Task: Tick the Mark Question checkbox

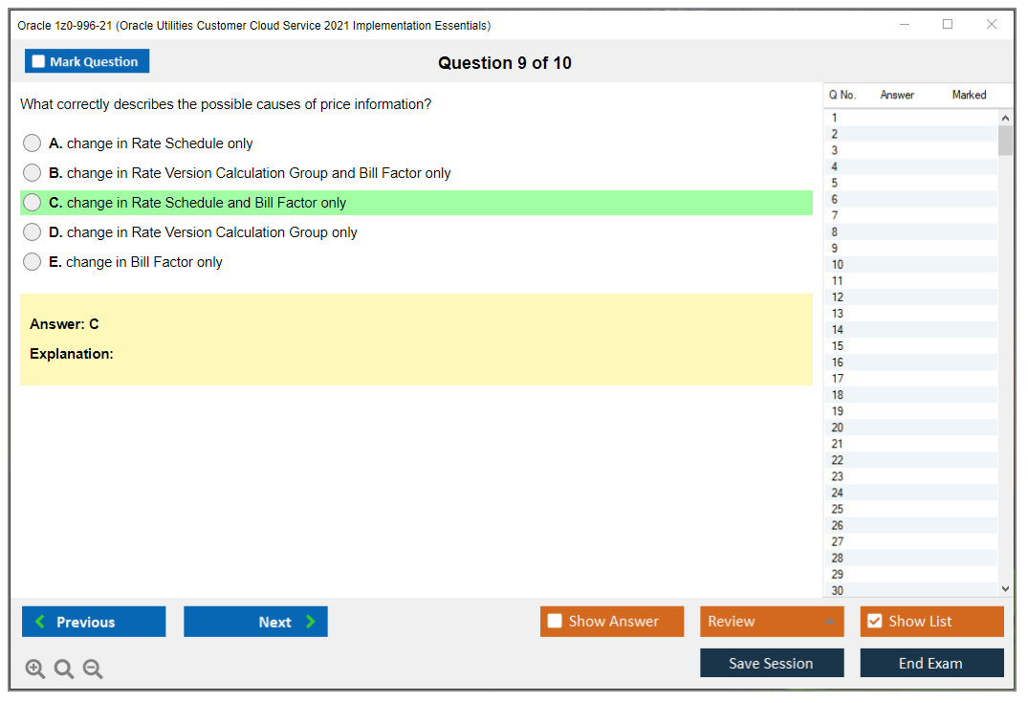Action: [x=38, y=62]
